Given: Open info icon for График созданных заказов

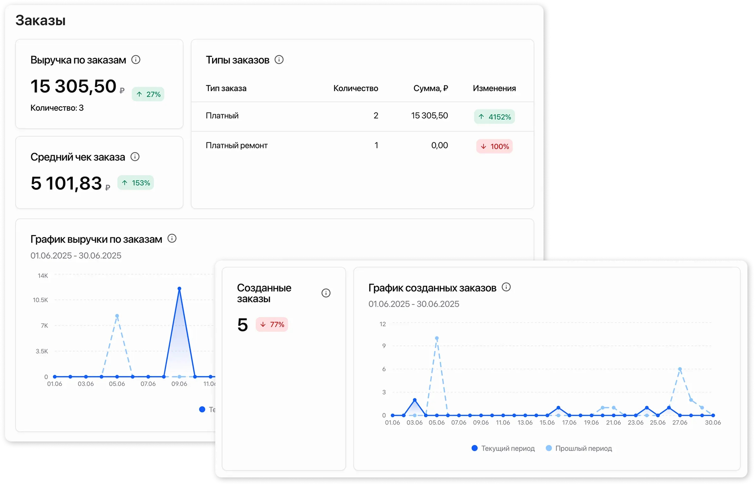Looking at the screenshot, I should [x=506, y=287].
